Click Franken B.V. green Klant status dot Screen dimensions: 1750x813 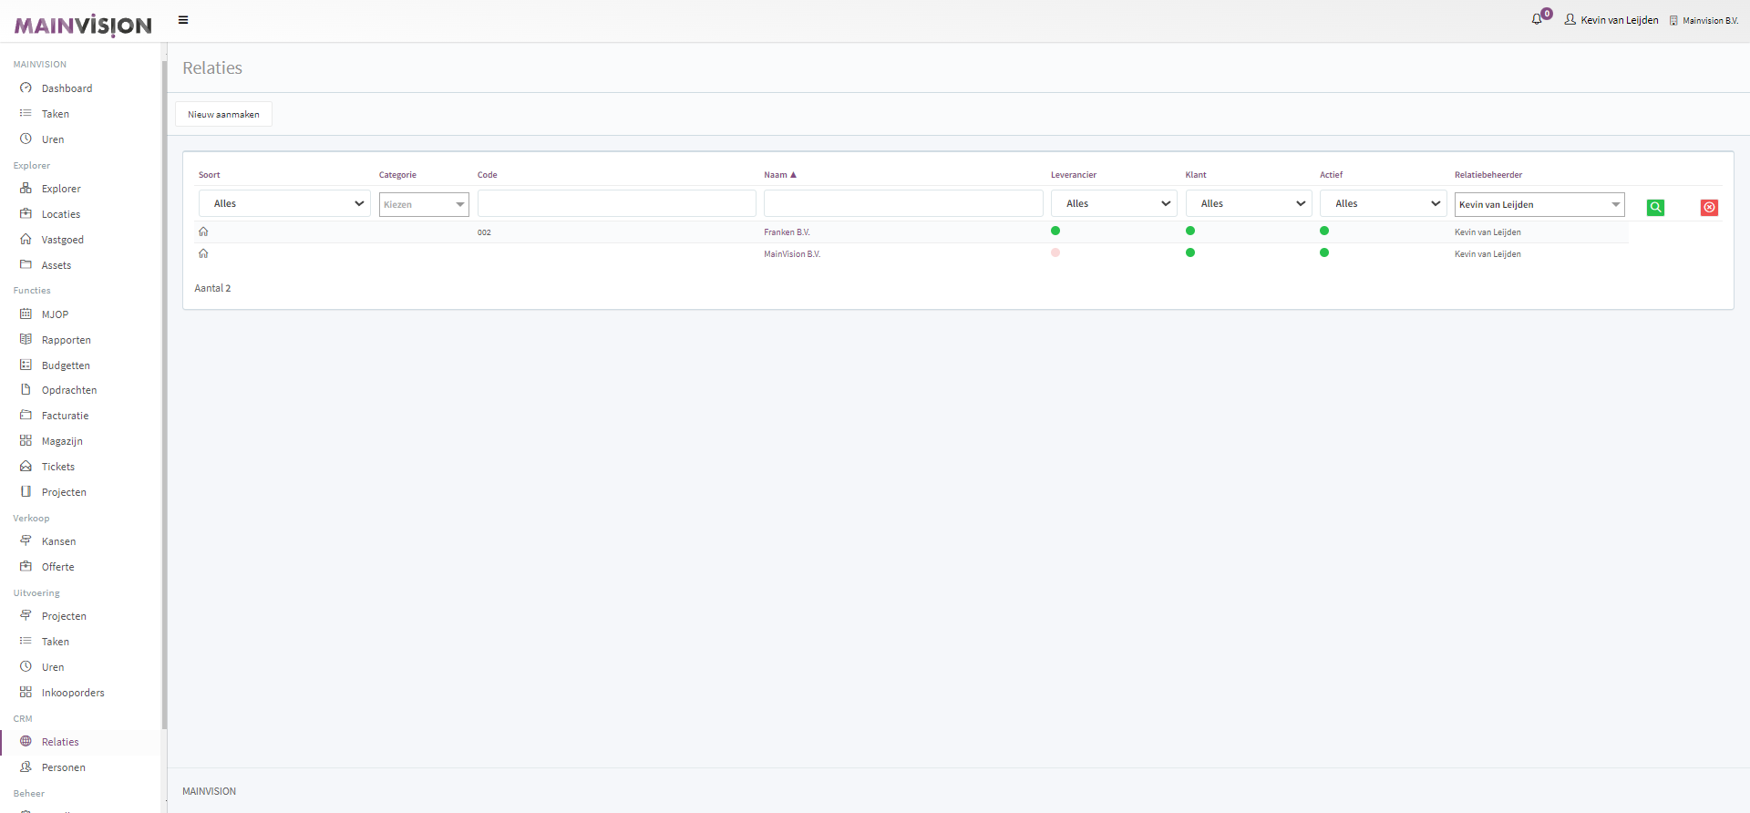pos(1190,231)
